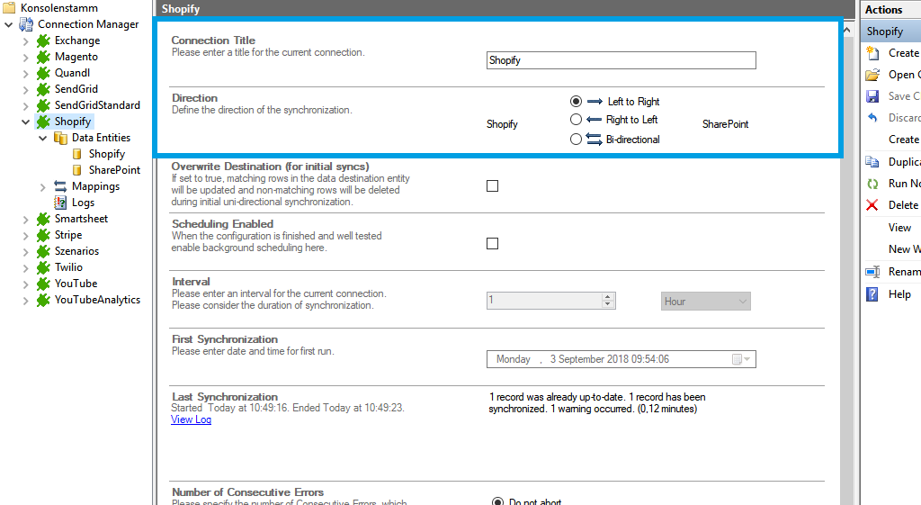The height and width of the screenshot is (505, 921).
Task: Click the Mappings icon in the tree
Action: pyautogui.click(x=60, y=186)
